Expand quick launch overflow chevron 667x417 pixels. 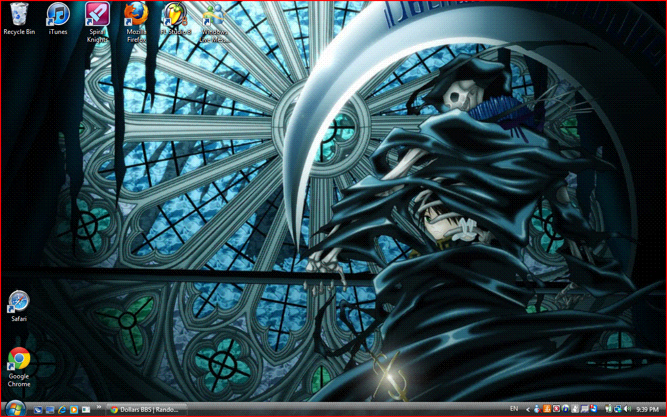pos(99,407)
